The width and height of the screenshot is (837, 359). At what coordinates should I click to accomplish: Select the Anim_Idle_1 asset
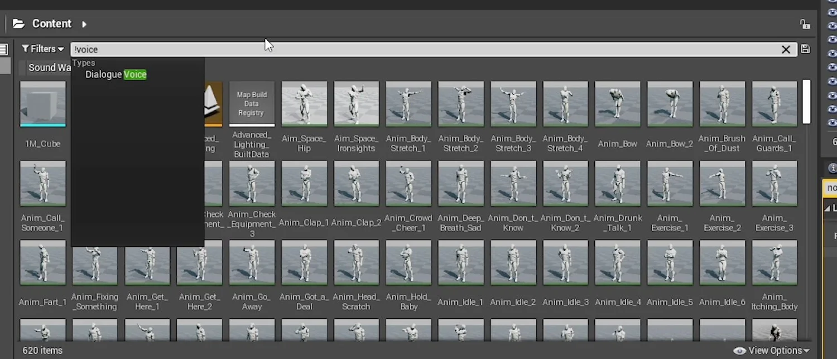click(x=460, y=262)
